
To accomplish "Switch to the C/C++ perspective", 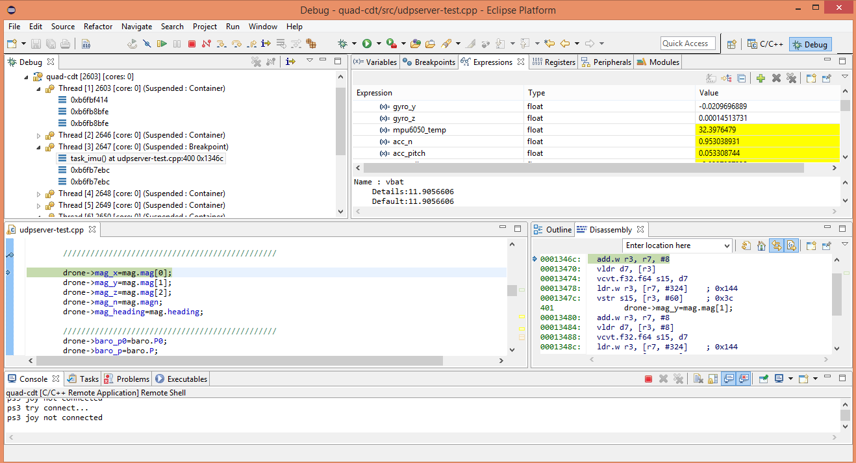I will [x=766, y=44].
